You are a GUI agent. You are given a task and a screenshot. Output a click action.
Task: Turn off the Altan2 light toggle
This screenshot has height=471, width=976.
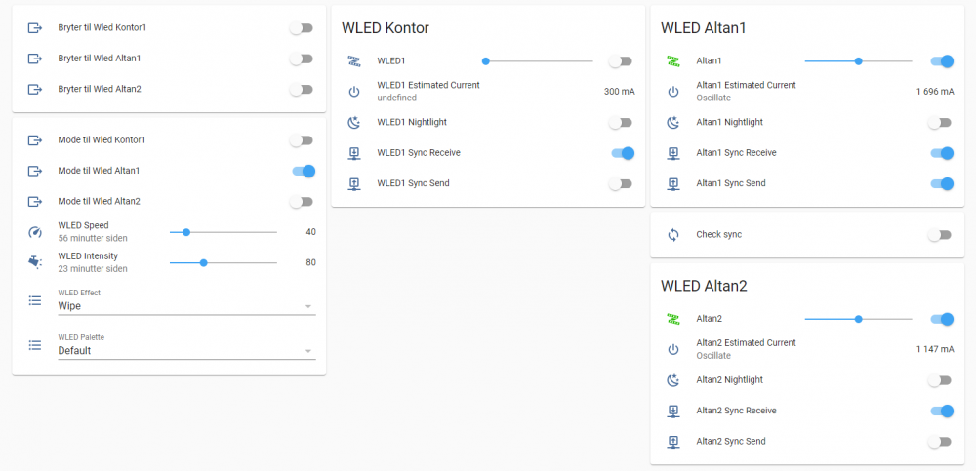coord(941,319)
